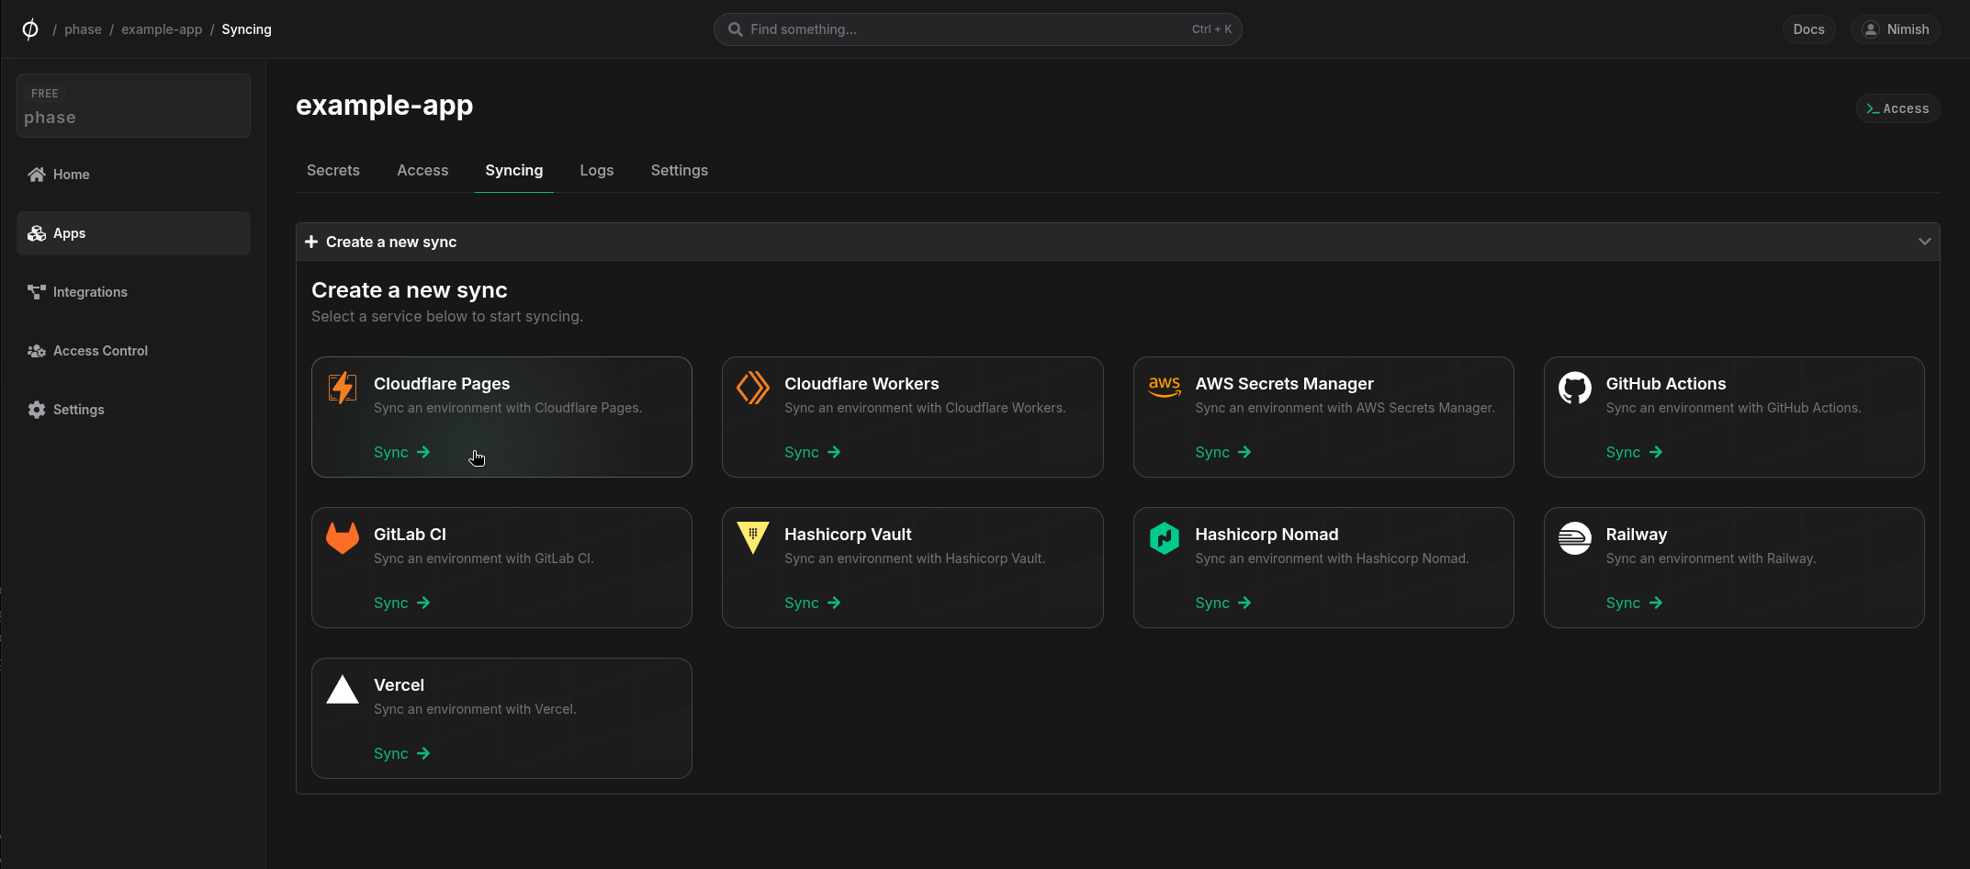
Task: Click the Access button on the right
Action: tap(1897, 107)
